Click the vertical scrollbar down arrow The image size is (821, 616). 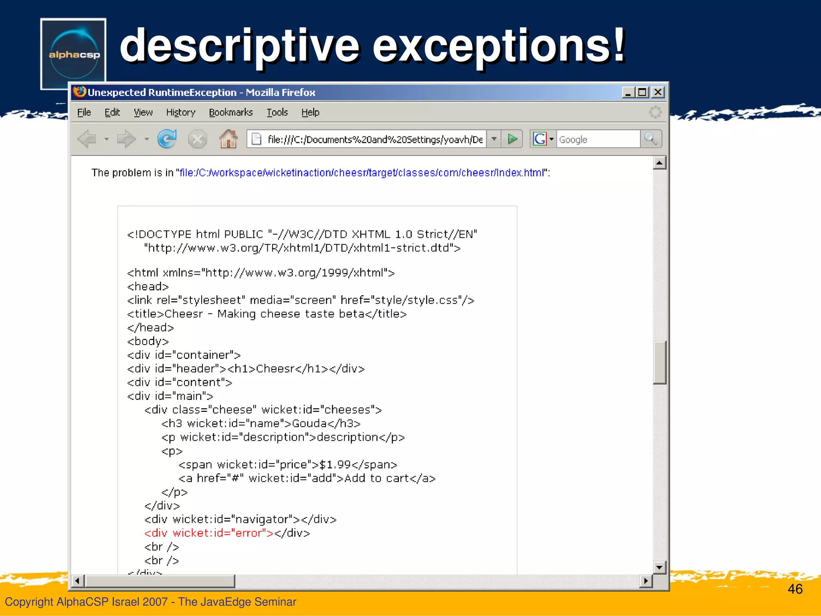(x=659, y=567)
